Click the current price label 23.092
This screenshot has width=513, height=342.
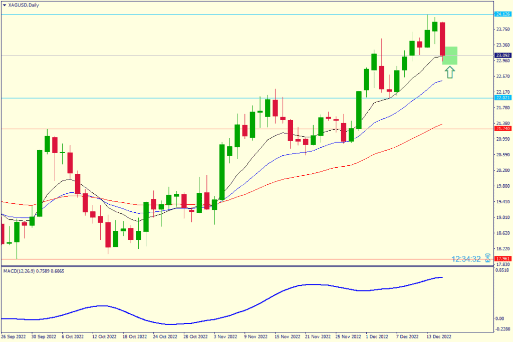coord(502,55)
